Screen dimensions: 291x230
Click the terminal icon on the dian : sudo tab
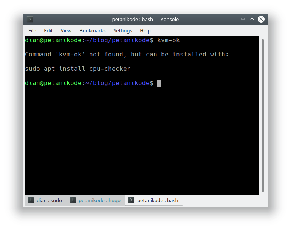click(31, 200)
